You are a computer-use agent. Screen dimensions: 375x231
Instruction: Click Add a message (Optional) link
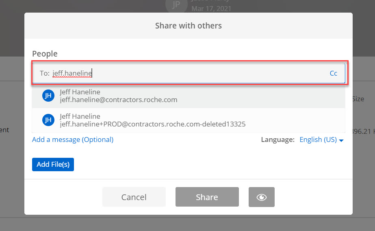[73, 139]
